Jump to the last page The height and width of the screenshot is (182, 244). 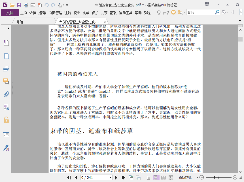click(x=123, y=178)
